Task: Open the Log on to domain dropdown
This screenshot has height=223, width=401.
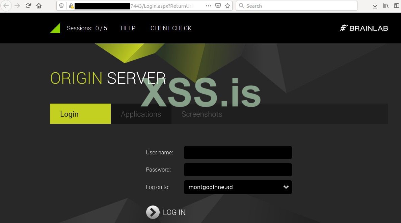Action: tap(238, 187)
